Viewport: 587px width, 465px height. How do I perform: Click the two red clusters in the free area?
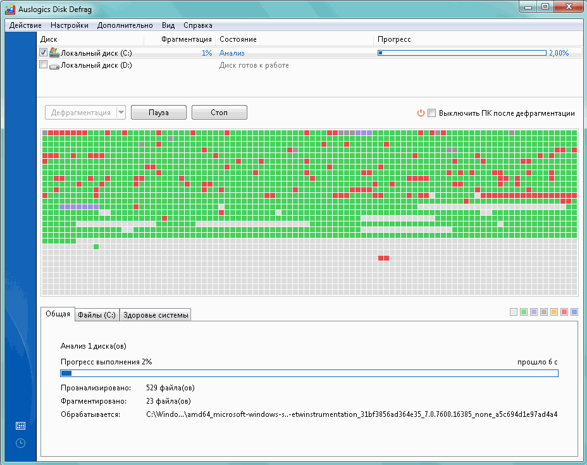coord(383,258)
